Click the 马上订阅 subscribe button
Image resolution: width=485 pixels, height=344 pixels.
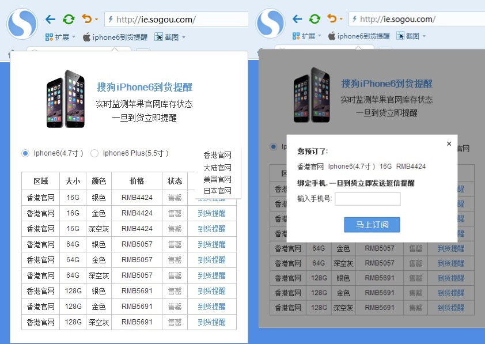(372, 225)
